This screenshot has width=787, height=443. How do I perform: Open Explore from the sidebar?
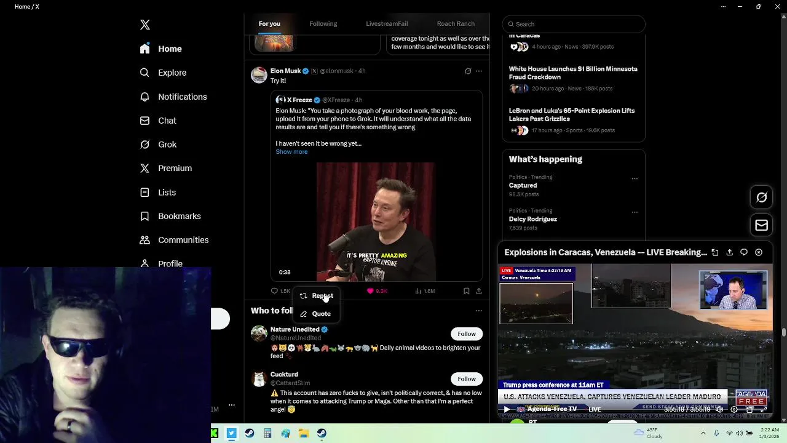click(x=163, y=73)
